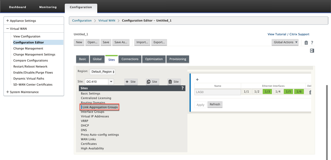Click the plus icon above the LAG table
The width and height of the screenshot is (331, 160).
[197, 80]
